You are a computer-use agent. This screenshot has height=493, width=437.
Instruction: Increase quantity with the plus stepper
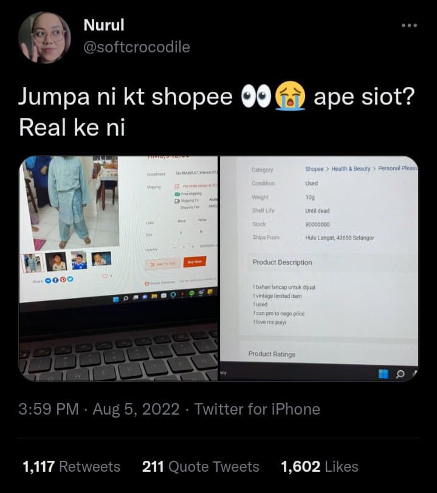coord(193,246)
